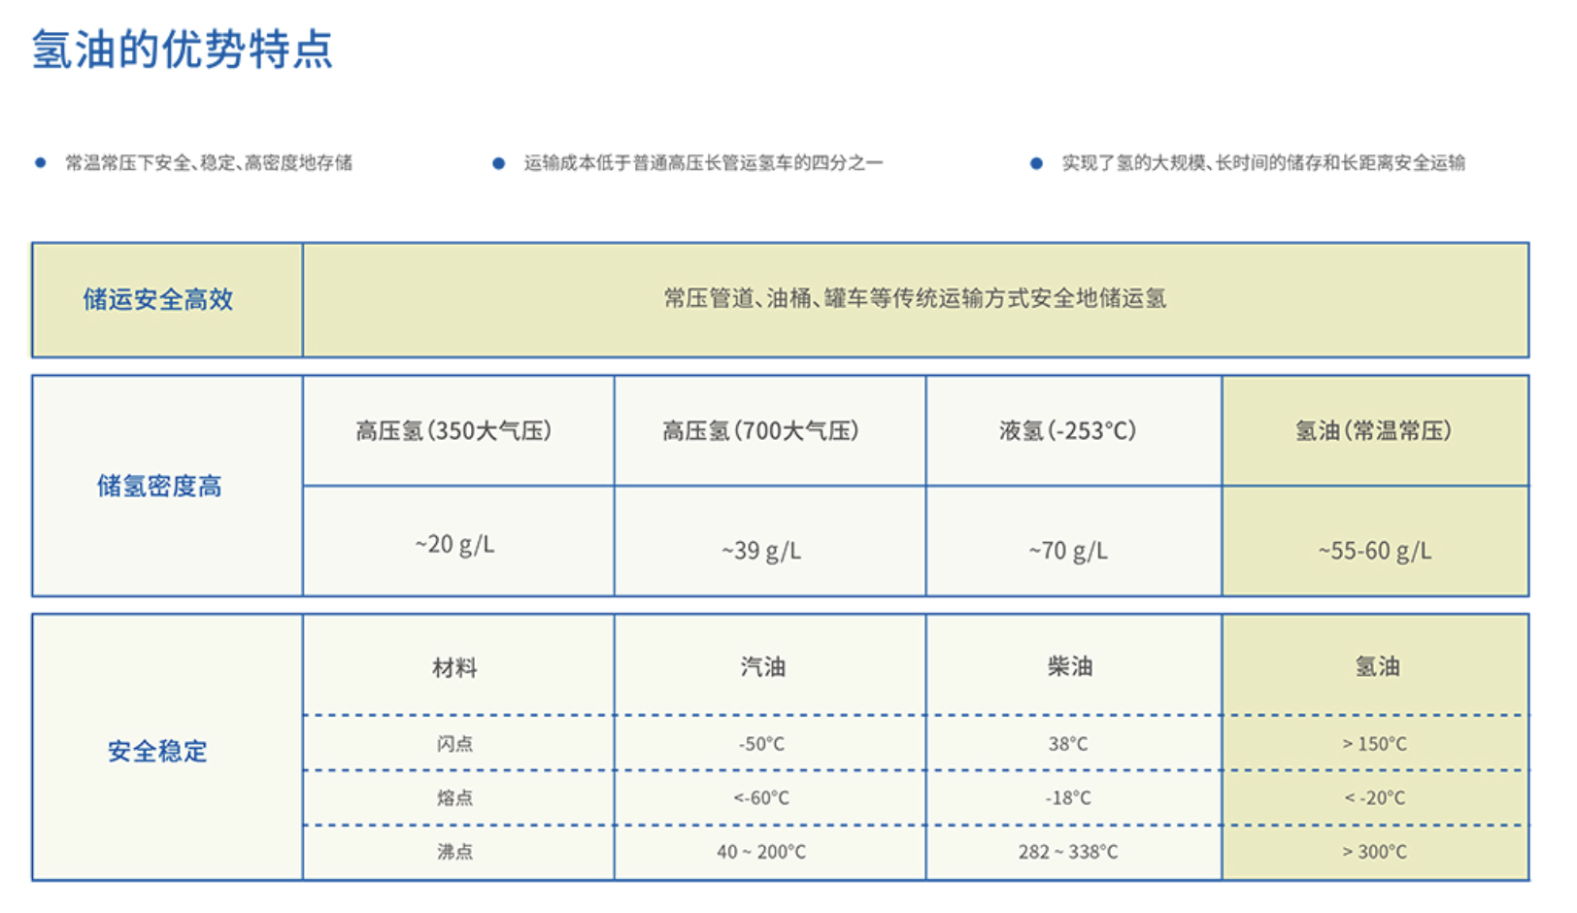1577x913 pixels.
Task: Click the bullet dot before 运输成本低于 text
Action: 498,163
